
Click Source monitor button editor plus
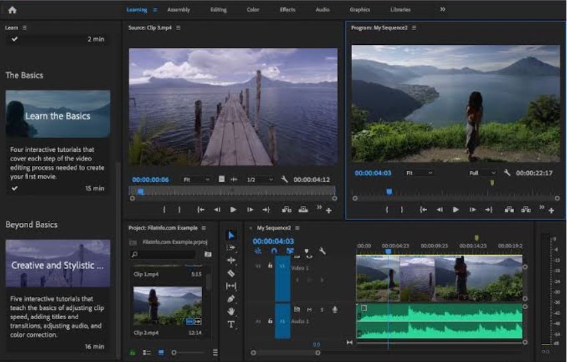[x=329, y=210]
